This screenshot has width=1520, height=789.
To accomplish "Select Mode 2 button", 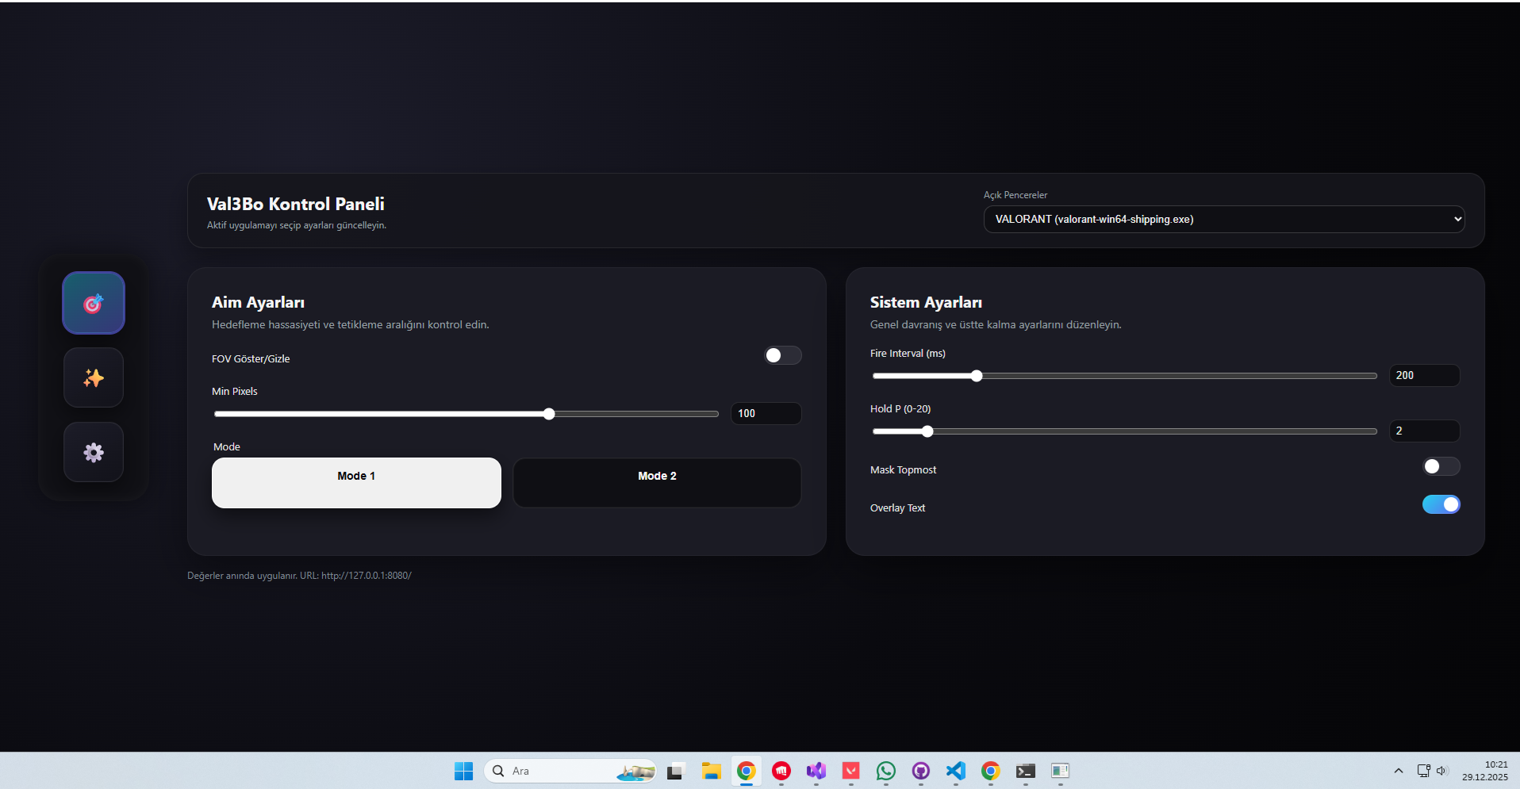I will [x=657, y=482].
